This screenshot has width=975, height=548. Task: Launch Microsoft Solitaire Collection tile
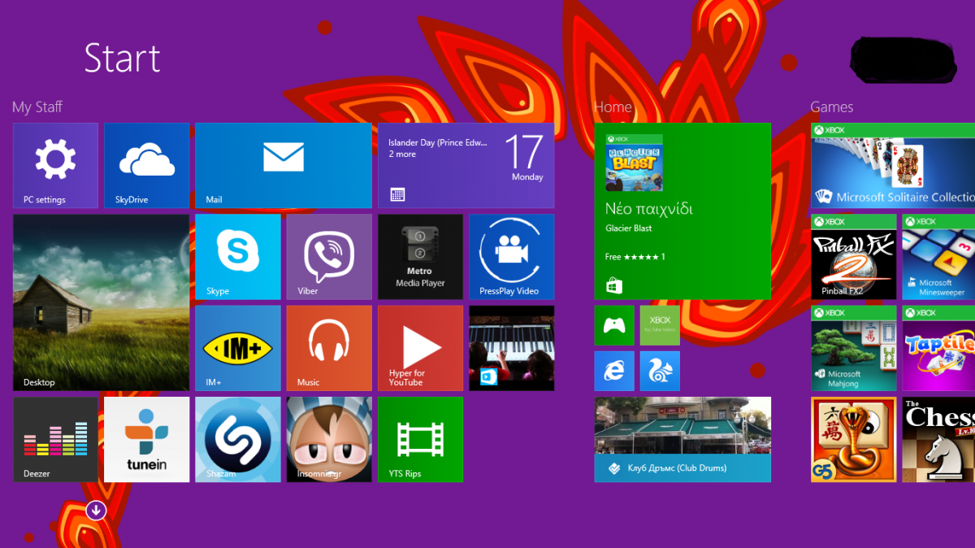(x=893, y=166)
